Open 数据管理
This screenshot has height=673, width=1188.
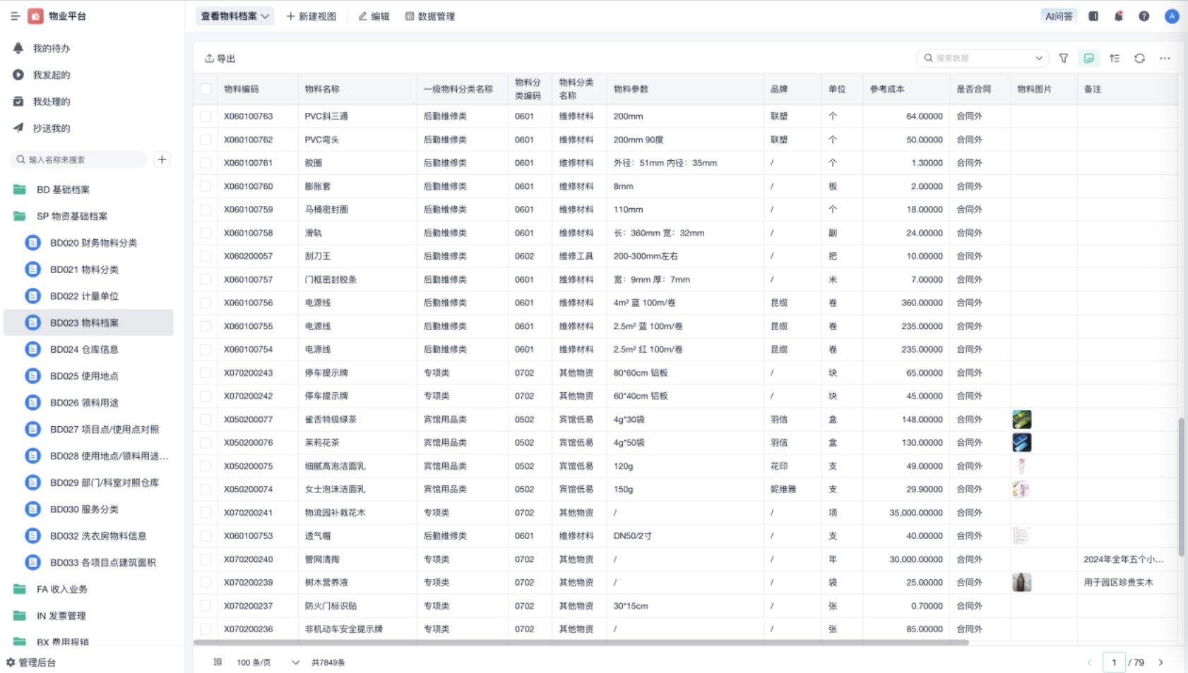tap(430, 16)
